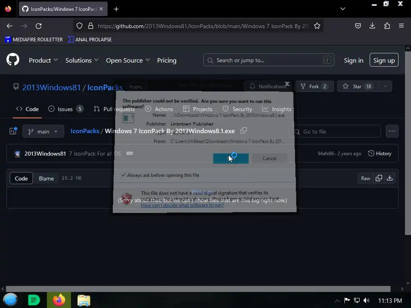Toggle Always ask before opening this file
Viewport: 411px width, 308px height.
click(x=161, y=175)
